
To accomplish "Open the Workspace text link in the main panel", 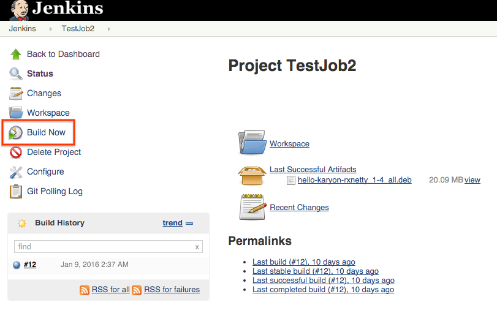I will pyautogui.click(x=289, y=144).
